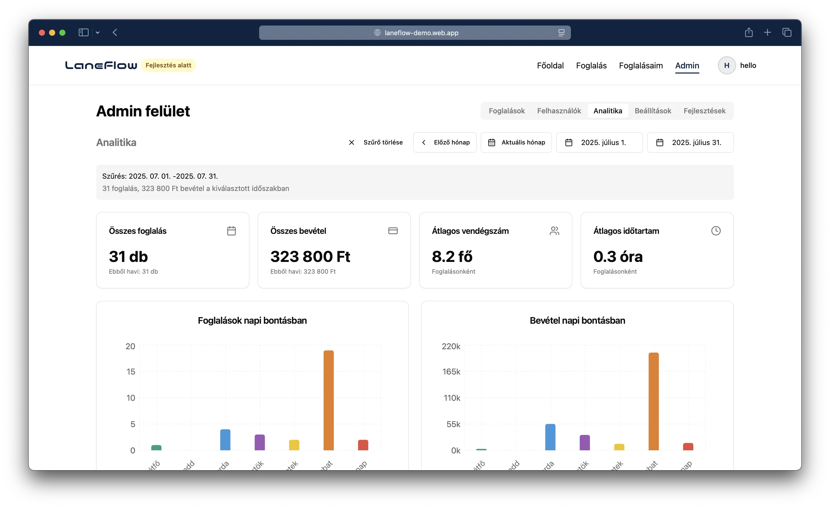
Task: Open the Safari sidebar with its toolbar icon
Action: [83, 32]
